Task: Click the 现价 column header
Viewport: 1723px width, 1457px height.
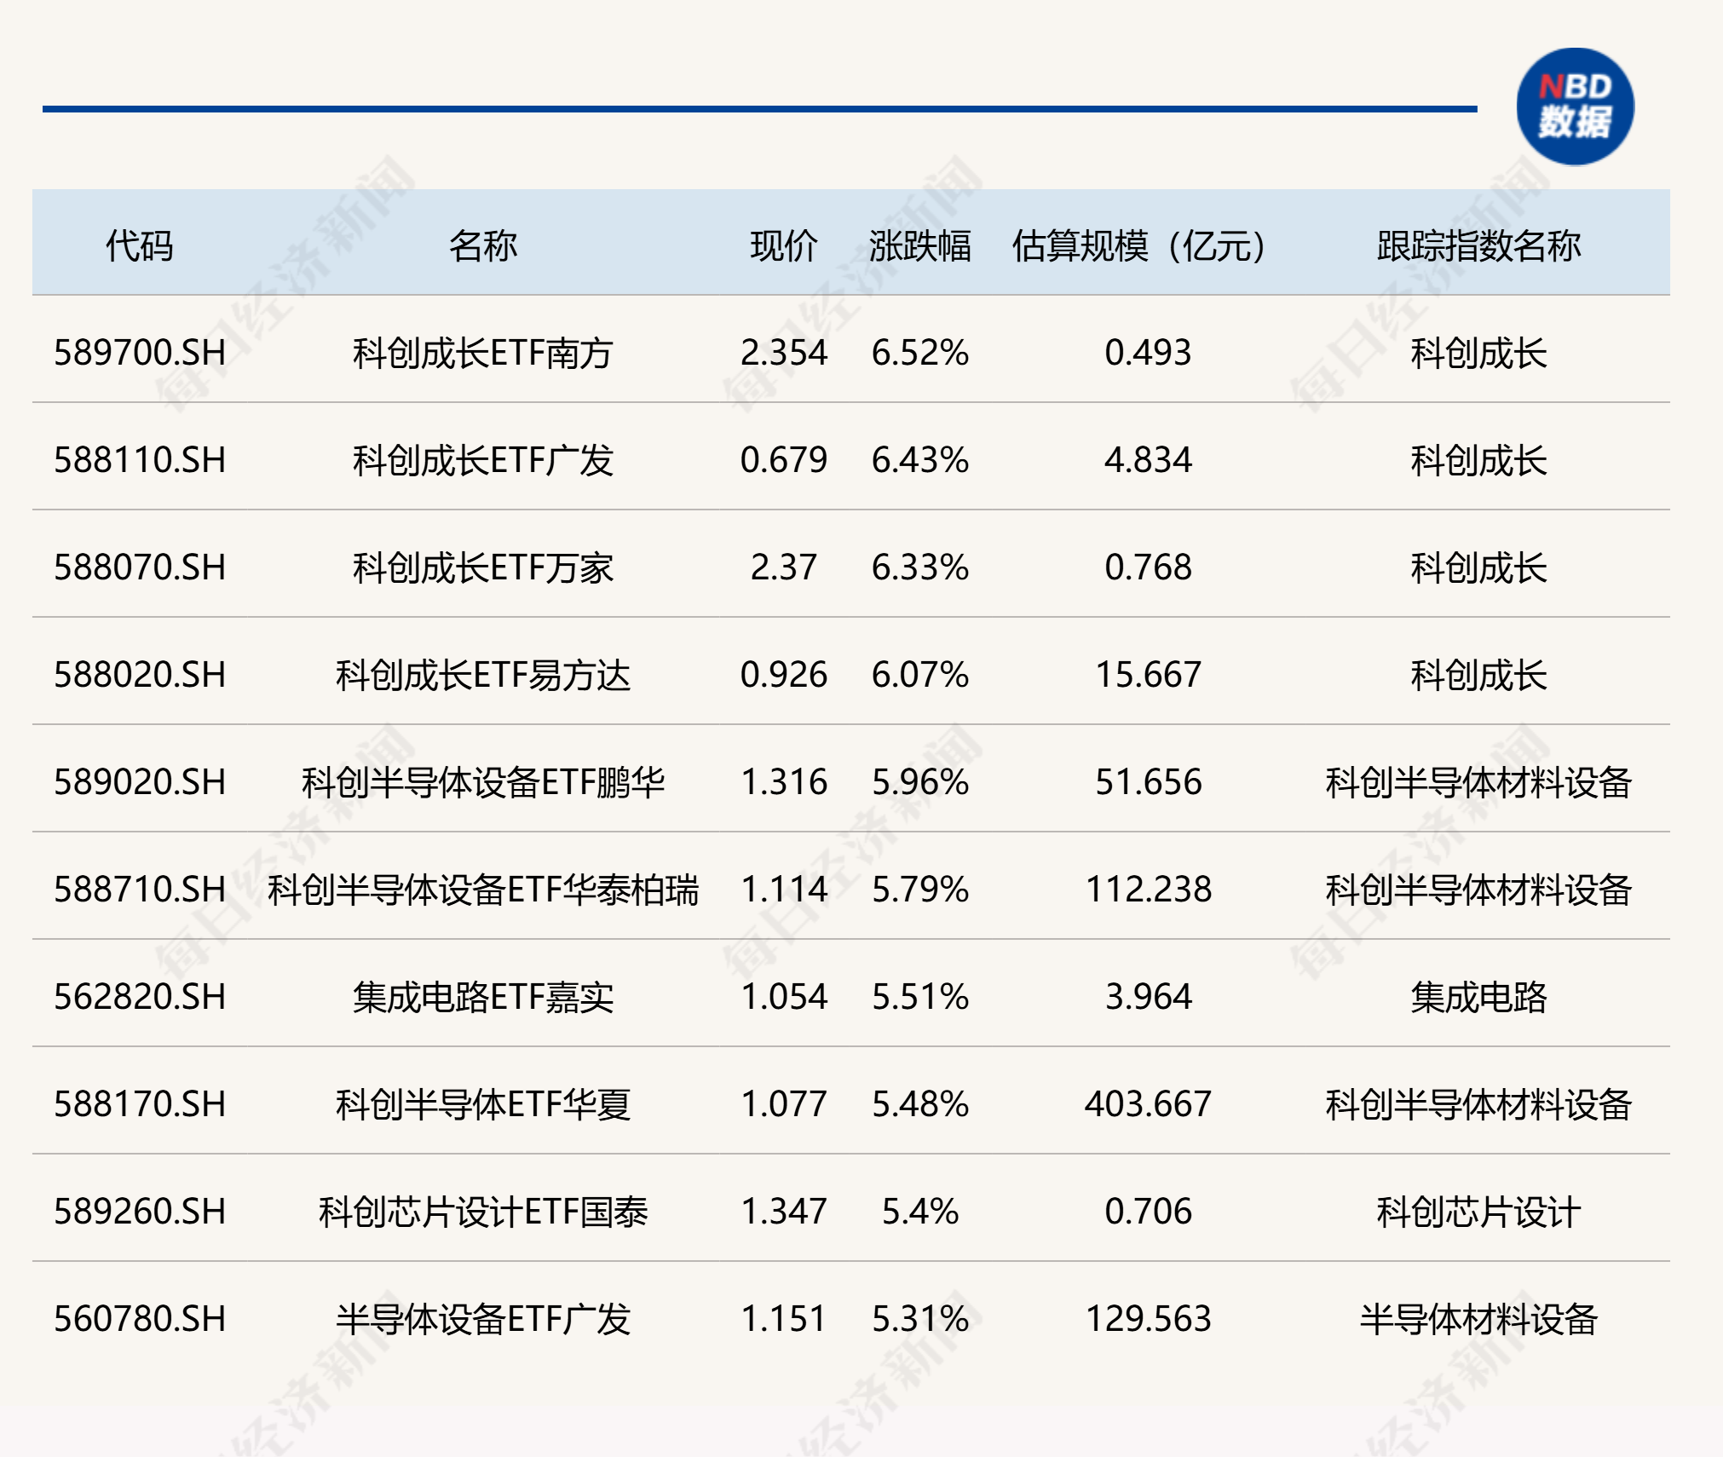Action: click(x=784, y=246)
